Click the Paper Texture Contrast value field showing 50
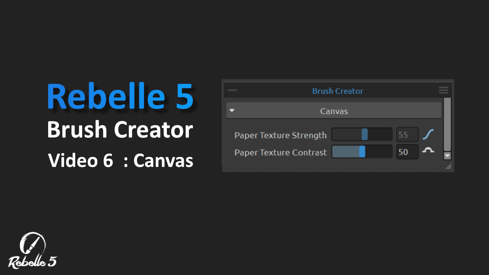The width and height of the screenshot is (489, 275). coord(407,152)
